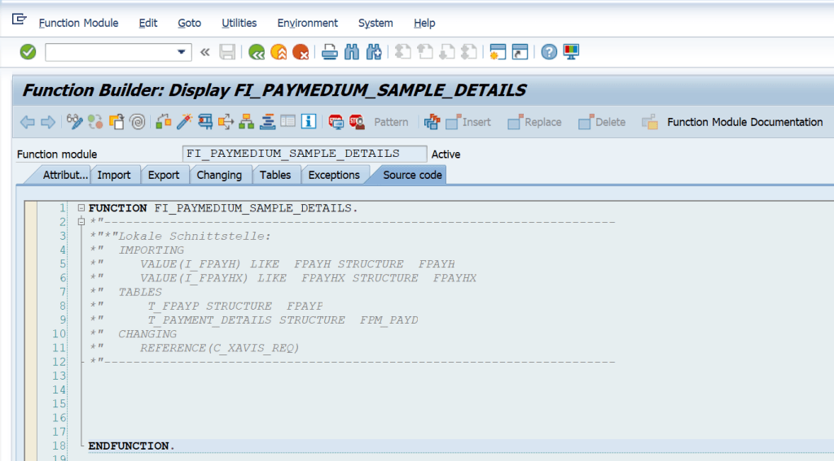Click the Test/Execute icon
Screen dimensions: 834x461
[x=205, y=122]
